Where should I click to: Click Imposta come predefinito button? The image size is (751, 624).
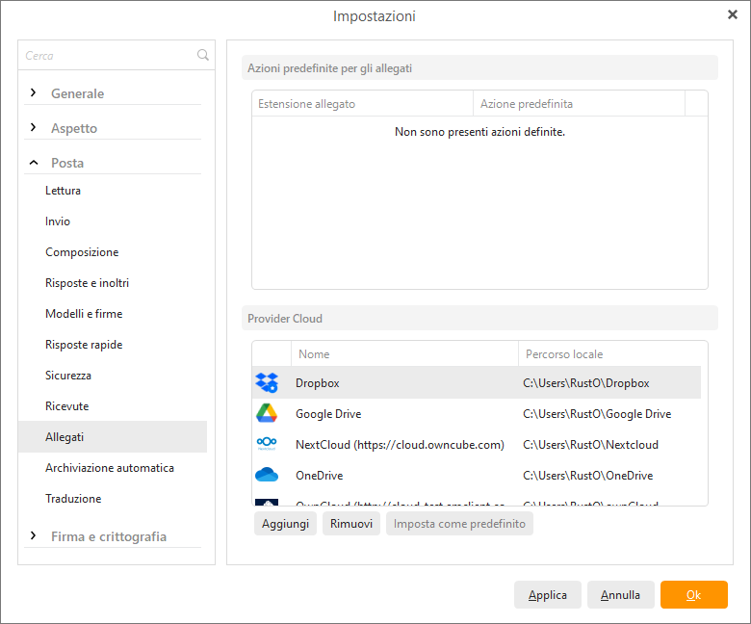point(459,524)
